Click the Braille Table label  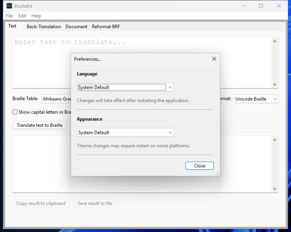(25, 99)
